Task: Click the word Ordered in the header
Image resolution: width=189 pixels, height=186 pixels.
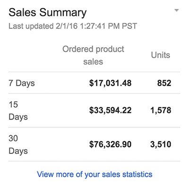Action: pos(78,49)
